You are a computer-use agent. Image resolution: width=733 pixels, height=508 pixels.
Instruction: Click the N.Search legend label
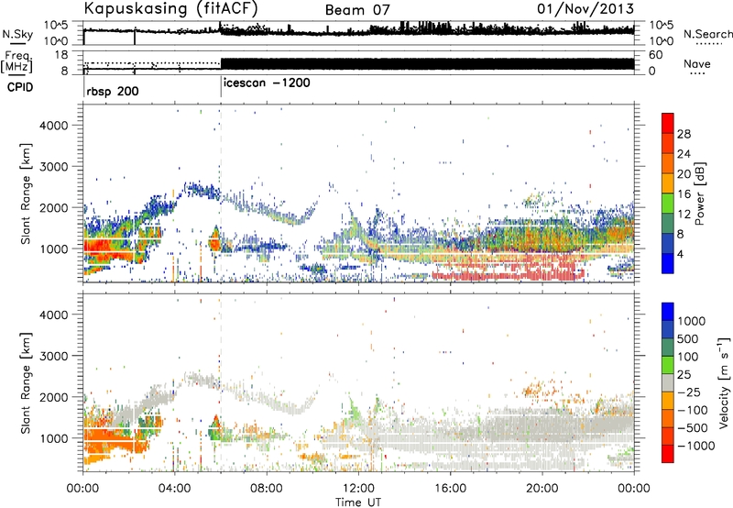(707, 34)
